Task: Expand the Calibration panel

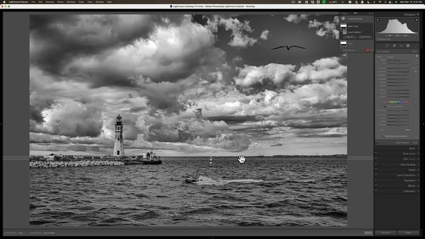Action: (x=418, y=191)
